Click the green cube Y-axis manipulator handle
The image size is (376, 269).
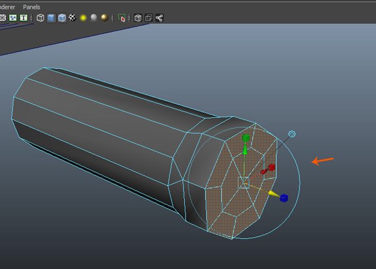pyautogui.click(x=246, y=137)
